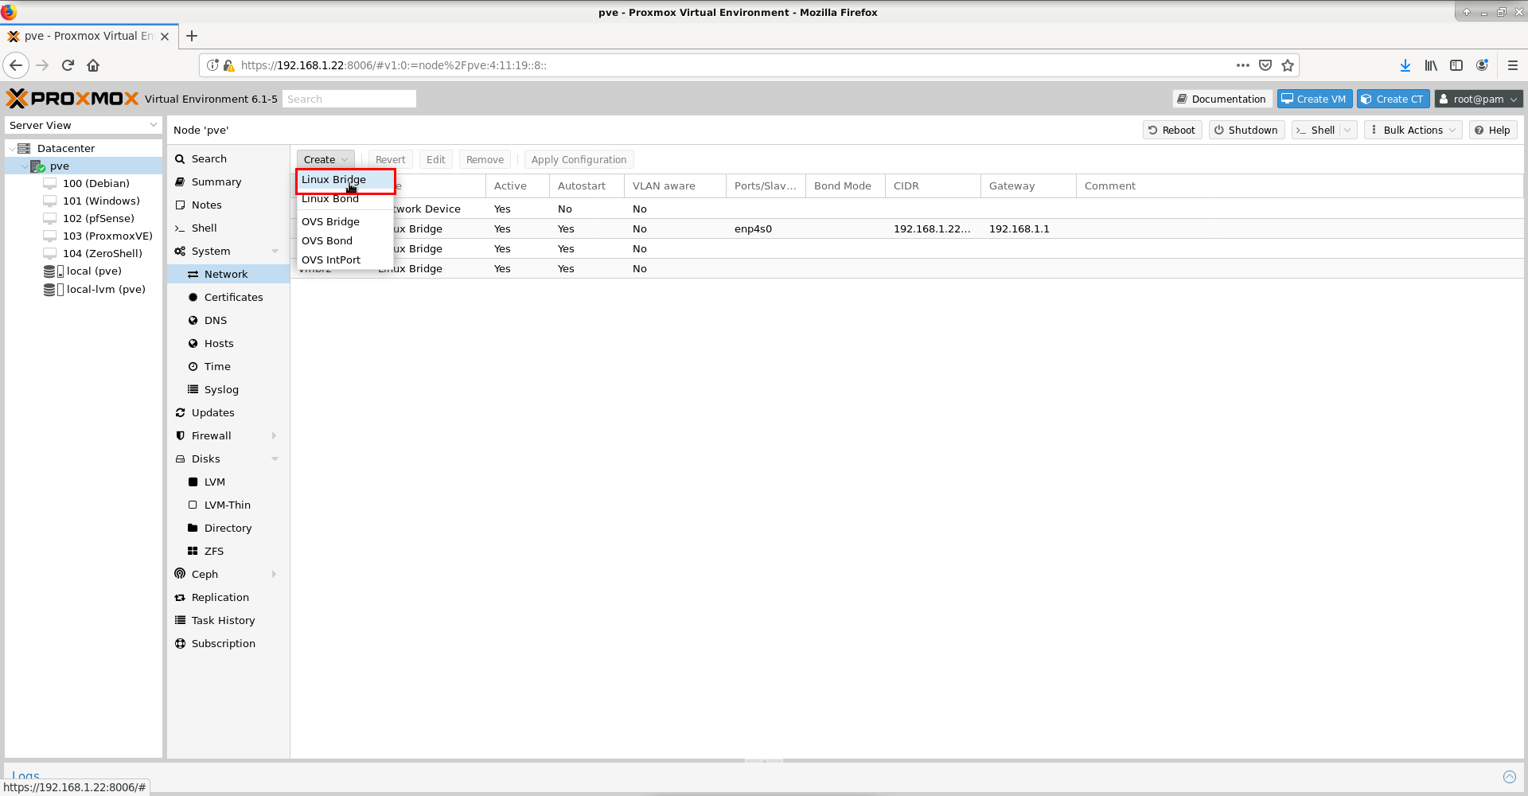Bookmark this page with star icon
Viewport: 1528px width, 796px height.
(x=1288, y=66)
